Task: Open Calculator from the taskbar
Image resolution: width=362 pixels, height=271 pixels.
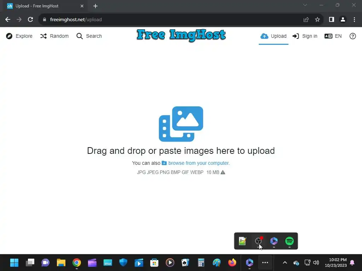Action: point(201,263)
